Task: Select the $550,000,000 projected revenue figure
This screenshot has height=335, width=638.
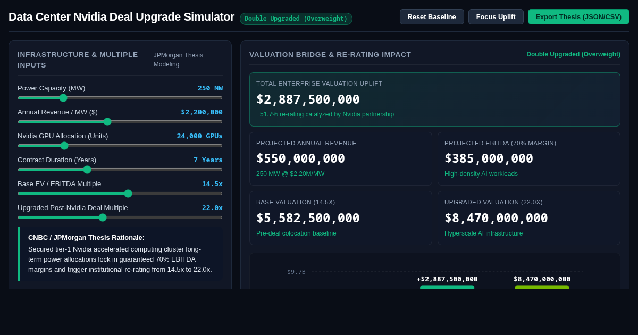Action: [300, 158]
